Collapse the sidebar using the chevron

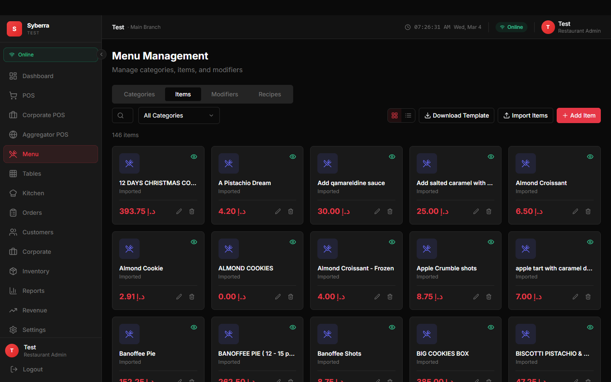(x=101, y=54)
